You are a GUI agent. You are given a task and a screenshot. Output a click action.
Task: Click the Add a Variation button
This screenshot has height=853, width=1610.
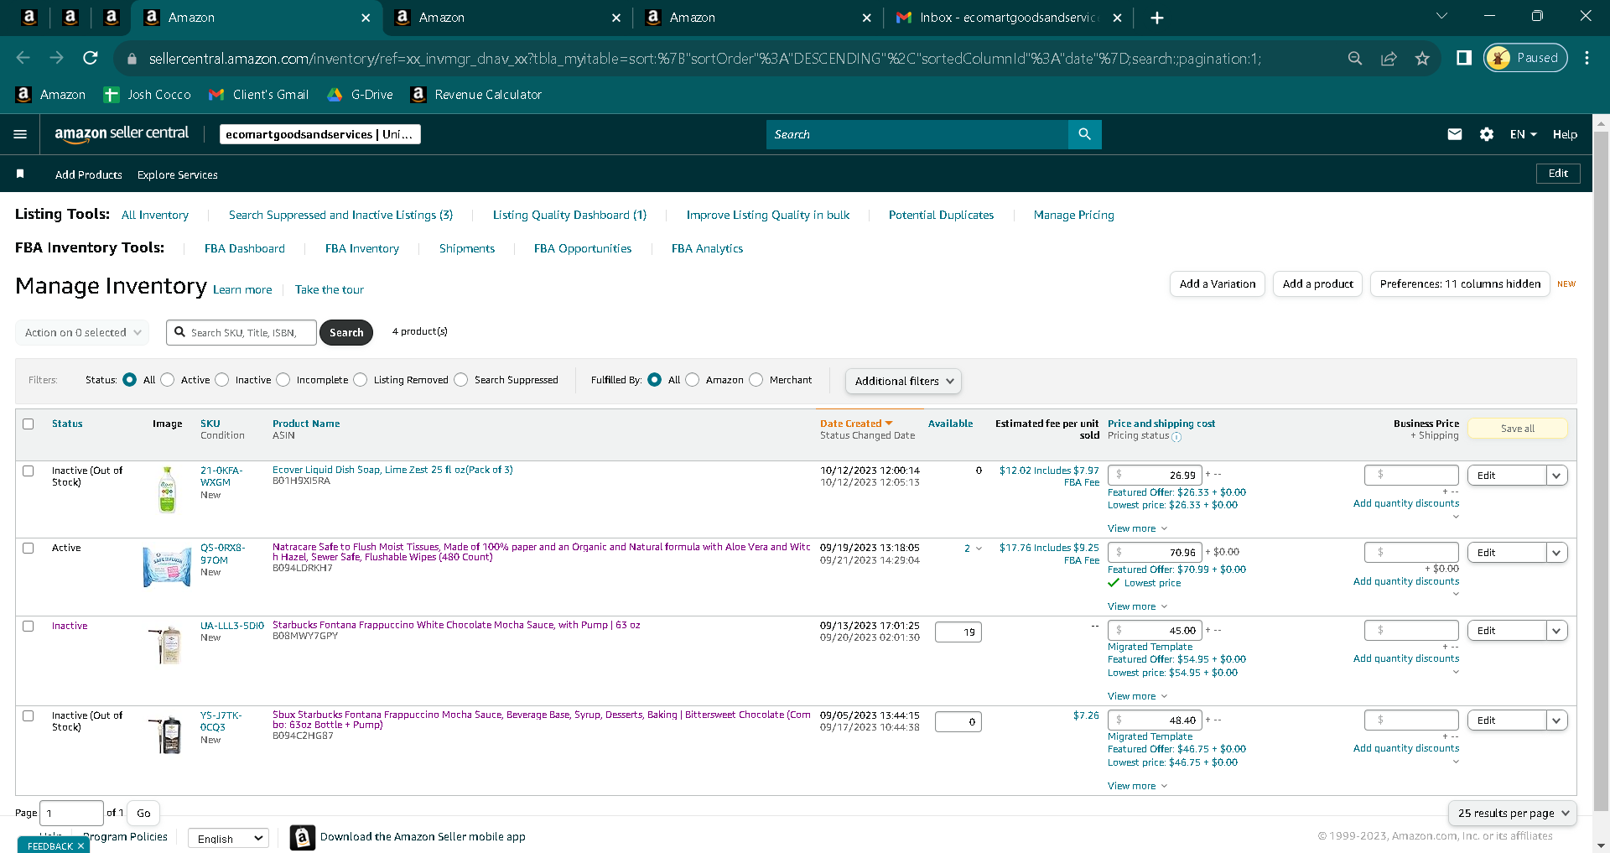1218,284
